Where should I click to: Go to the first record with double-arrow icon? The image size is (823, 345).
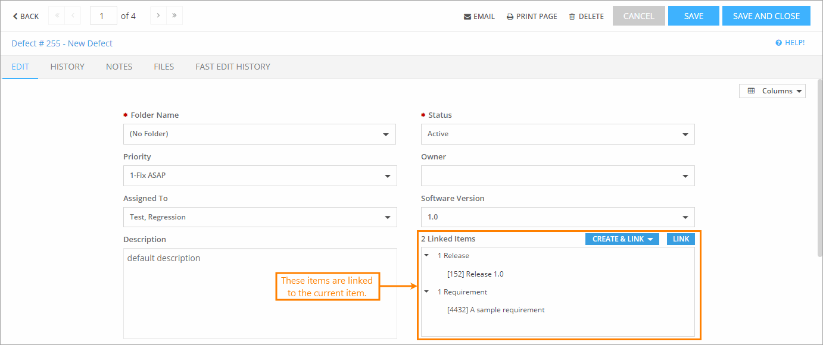[57, 15]
